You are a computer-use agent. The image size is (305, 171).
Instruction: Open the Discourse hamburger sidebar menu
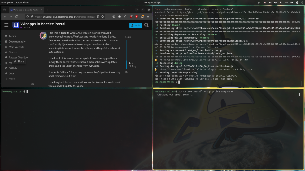coord(7,25)
